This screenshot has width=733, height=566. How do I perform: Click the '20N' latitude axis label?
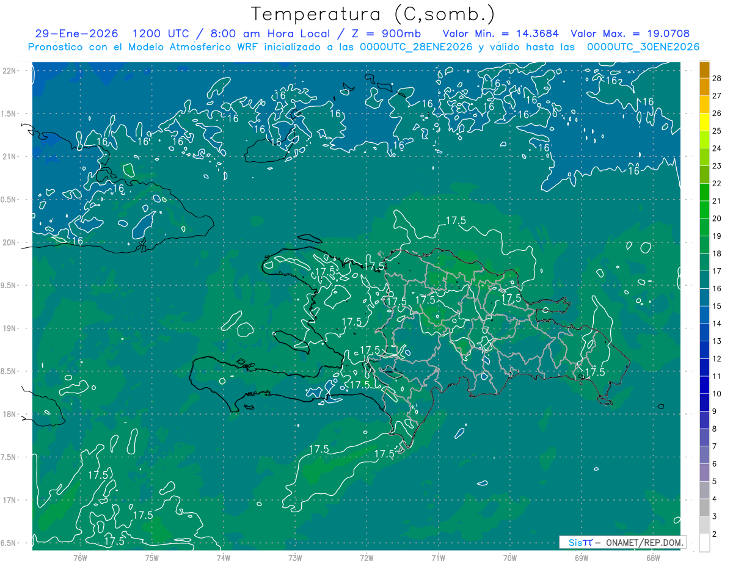(x=10, y=242)
